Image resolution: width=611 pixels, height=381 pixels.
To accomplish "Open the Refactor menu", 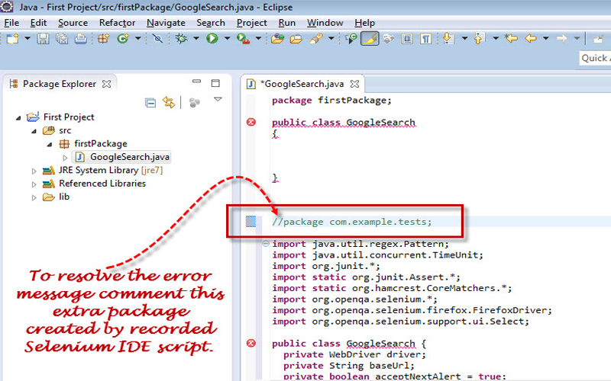I will (x=118, y=23).
